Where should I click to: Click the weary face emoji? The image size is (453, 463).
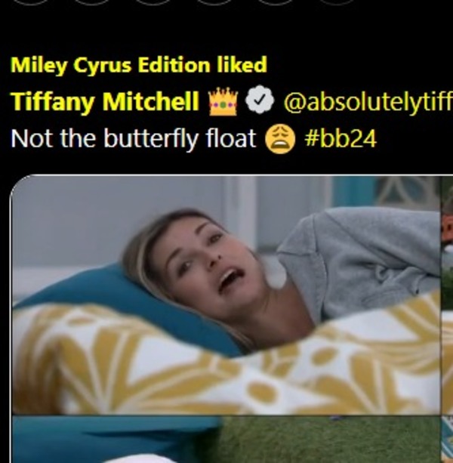(280, 139)
